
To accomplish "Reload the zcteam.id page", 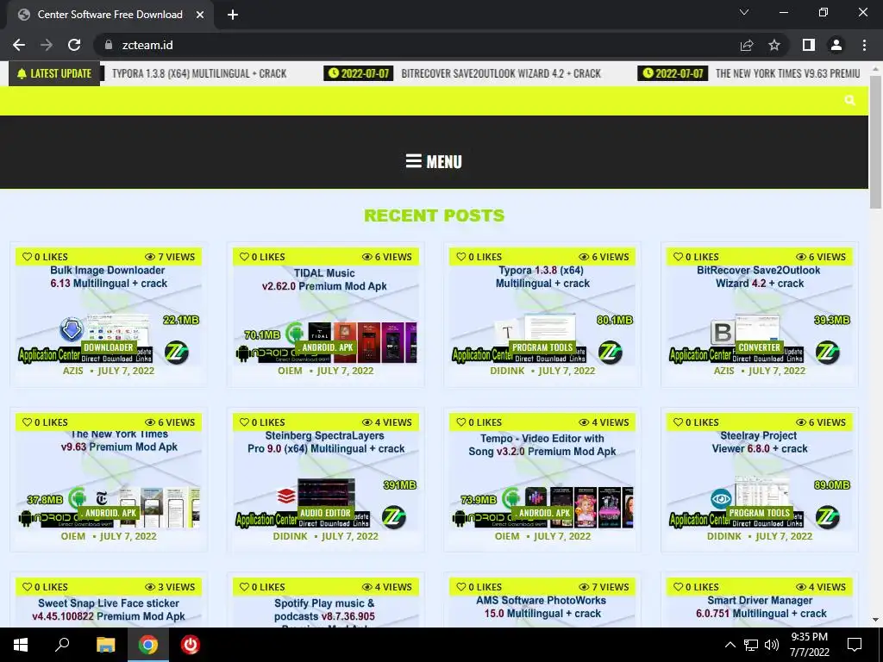I will coord(74,45).
